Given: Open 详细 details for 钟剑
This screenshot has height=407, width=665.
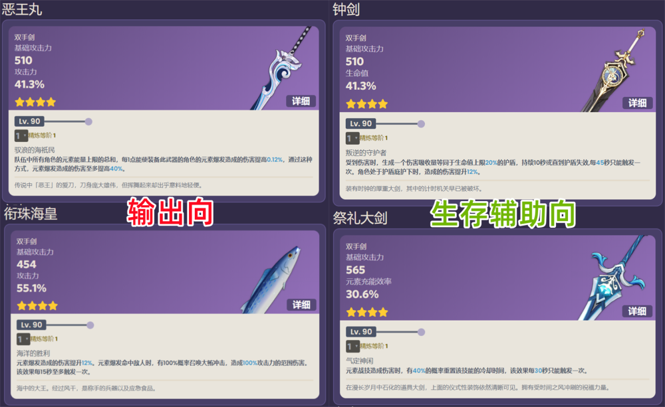Looking at the screenshot, I should [x=637, y=103].
